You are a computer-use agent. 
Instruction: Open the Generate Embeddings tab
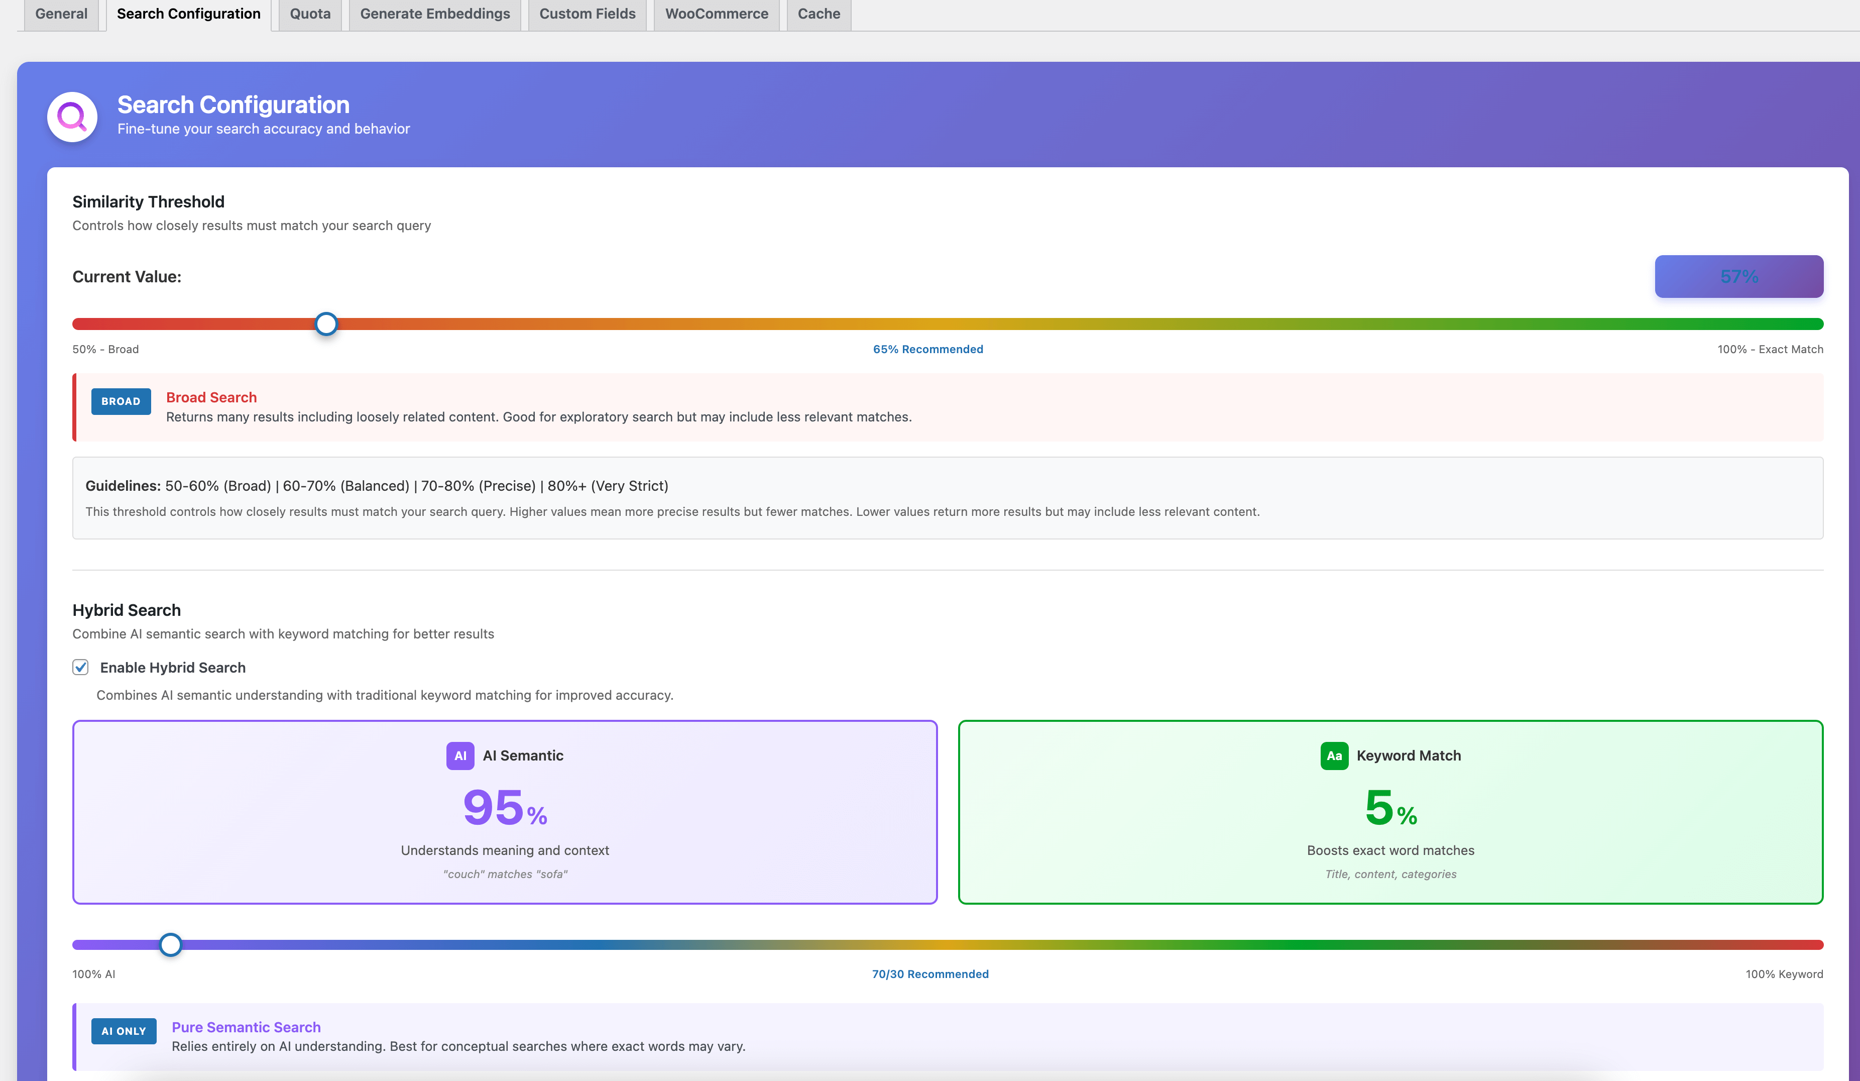435,14
